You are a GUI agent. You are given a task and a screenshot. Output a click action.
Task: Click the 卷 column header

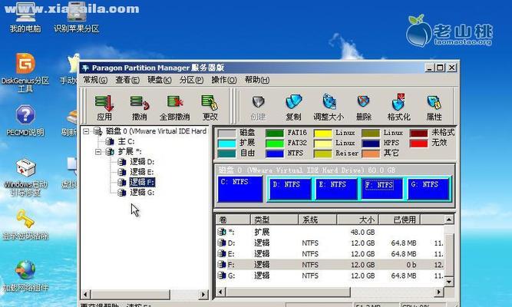coord(233,220)
